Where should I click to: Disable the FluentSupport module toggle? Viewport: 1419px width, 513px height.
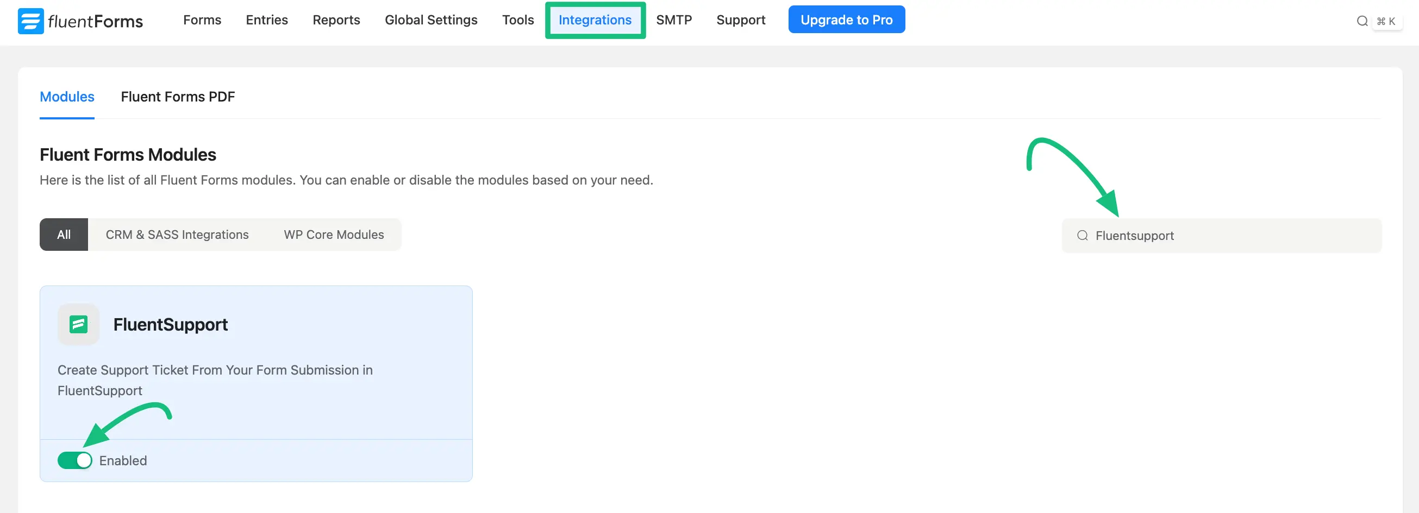click(x=75, y=461)
